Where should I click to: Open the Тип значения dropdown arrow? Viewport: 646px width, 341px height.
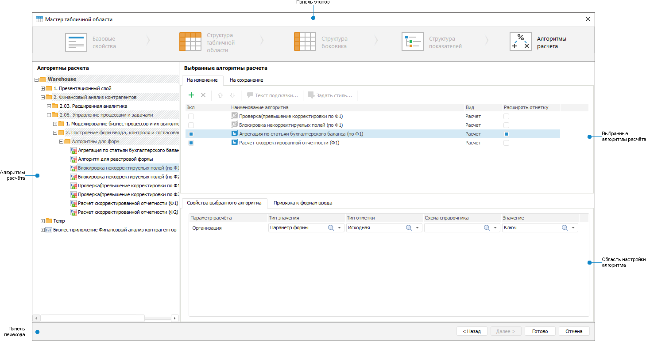pos(340,228)
